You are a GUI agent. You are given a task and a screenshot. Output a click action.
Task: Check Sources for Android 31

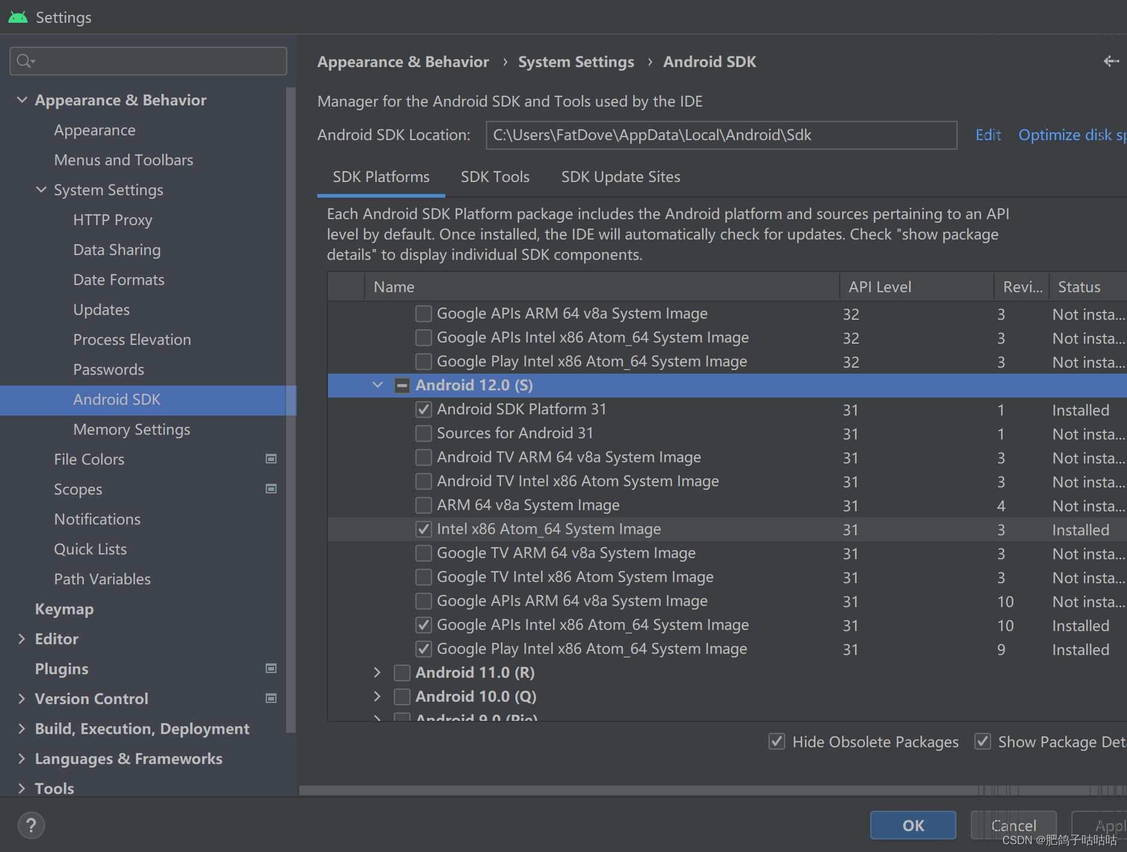pyautogui.click(x=424, y=433)
